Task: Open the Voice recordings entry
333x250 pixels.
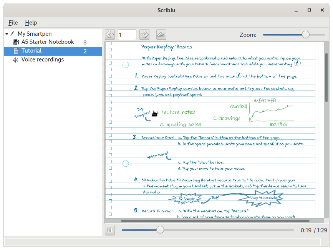Action: coord(43,60)
